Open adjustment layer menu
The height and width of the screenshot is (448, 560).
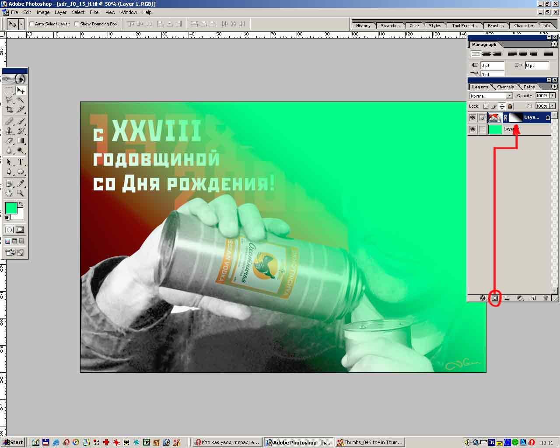520,298
